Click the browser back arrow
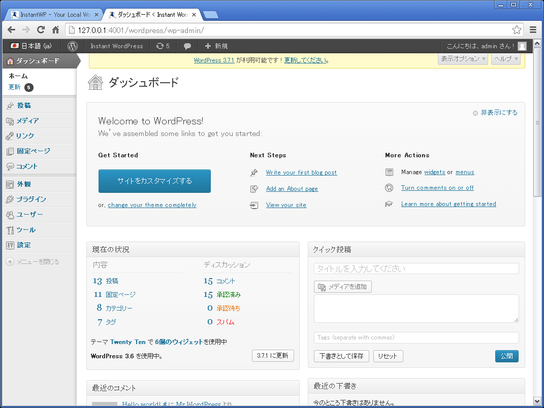Screen dimensions: 544x408 pyautogui.click(x=12, y=30)
